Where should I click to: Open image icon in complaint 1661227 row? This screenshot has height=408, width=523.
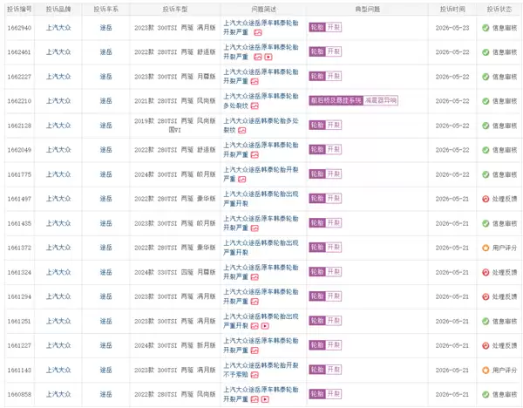coord(255,350)
